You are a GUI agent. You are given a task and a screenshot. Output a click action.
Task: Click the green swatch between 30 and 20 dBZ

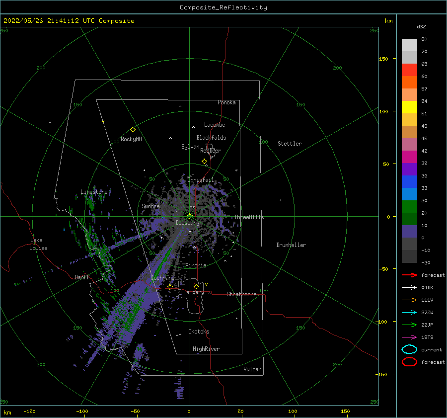(x=409, y=207)
